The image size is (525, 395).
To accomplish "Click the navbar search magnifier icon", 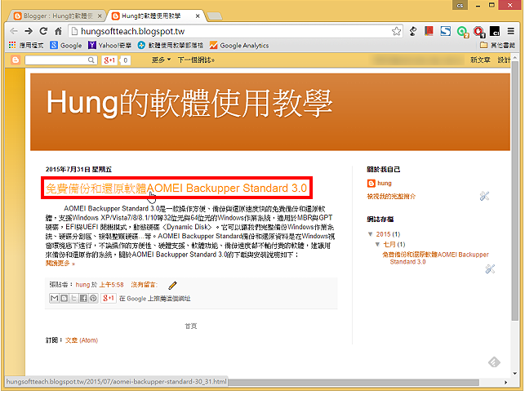I will [x=91, y=60].
